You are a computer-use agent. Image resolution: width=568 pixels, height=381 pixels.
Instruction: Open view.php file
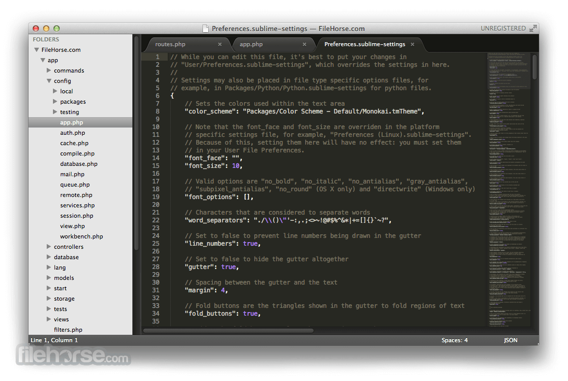point(73,226)
